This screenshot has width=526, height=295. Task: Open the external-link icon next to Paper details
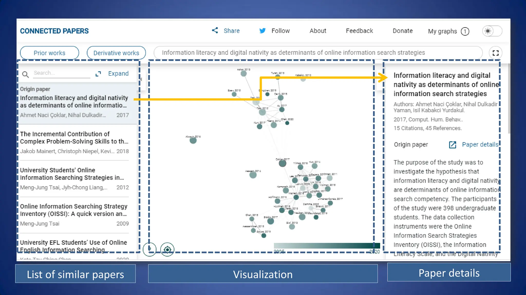[x=452, y=145]
